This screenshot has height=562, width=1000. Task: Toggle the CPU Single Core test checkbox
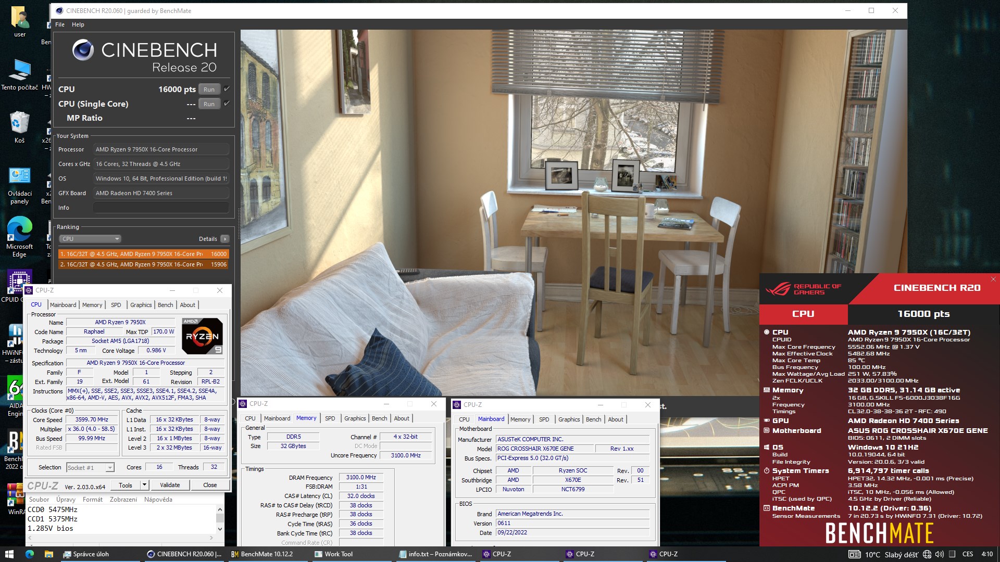[x=227, y=104]
